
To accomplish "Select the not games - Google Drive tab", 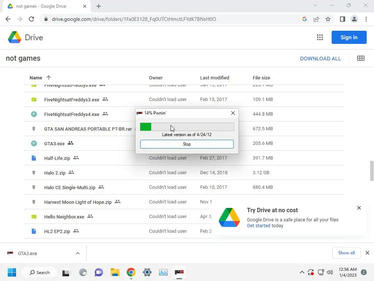I will pyautogui.click(x=47, y=6).
